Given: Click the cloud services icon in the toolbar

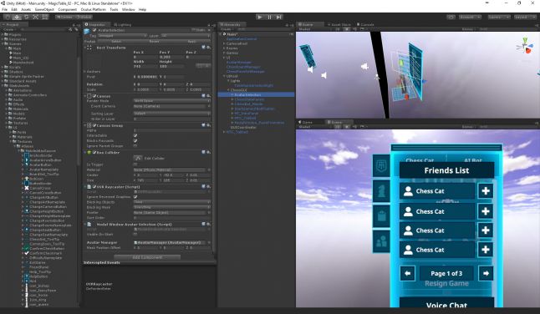Looking at the screenshot, I should click(451, 17).
